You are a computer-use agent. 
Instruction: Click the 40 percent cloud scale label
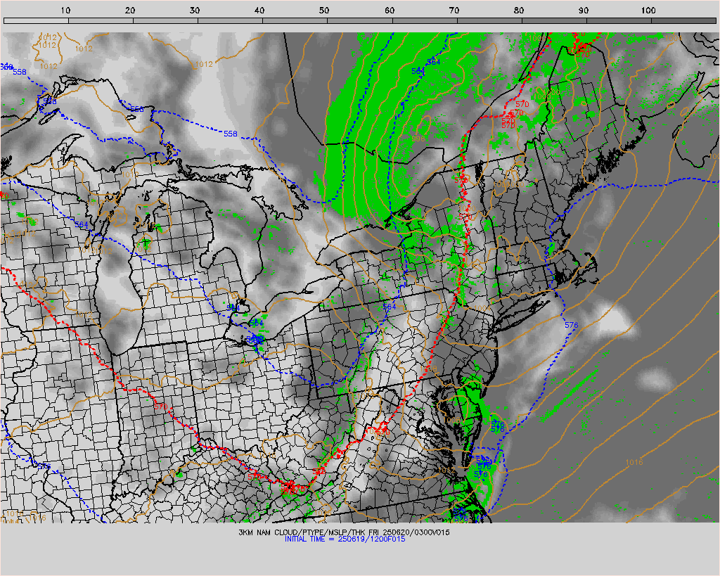click(259, 10)
